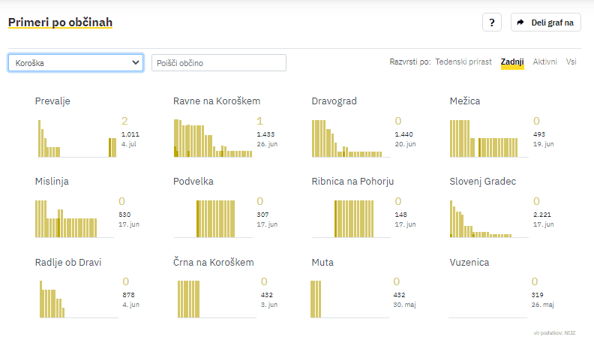Click the Primeri po občinah heading
594x349 pixels.
[60, 23]
